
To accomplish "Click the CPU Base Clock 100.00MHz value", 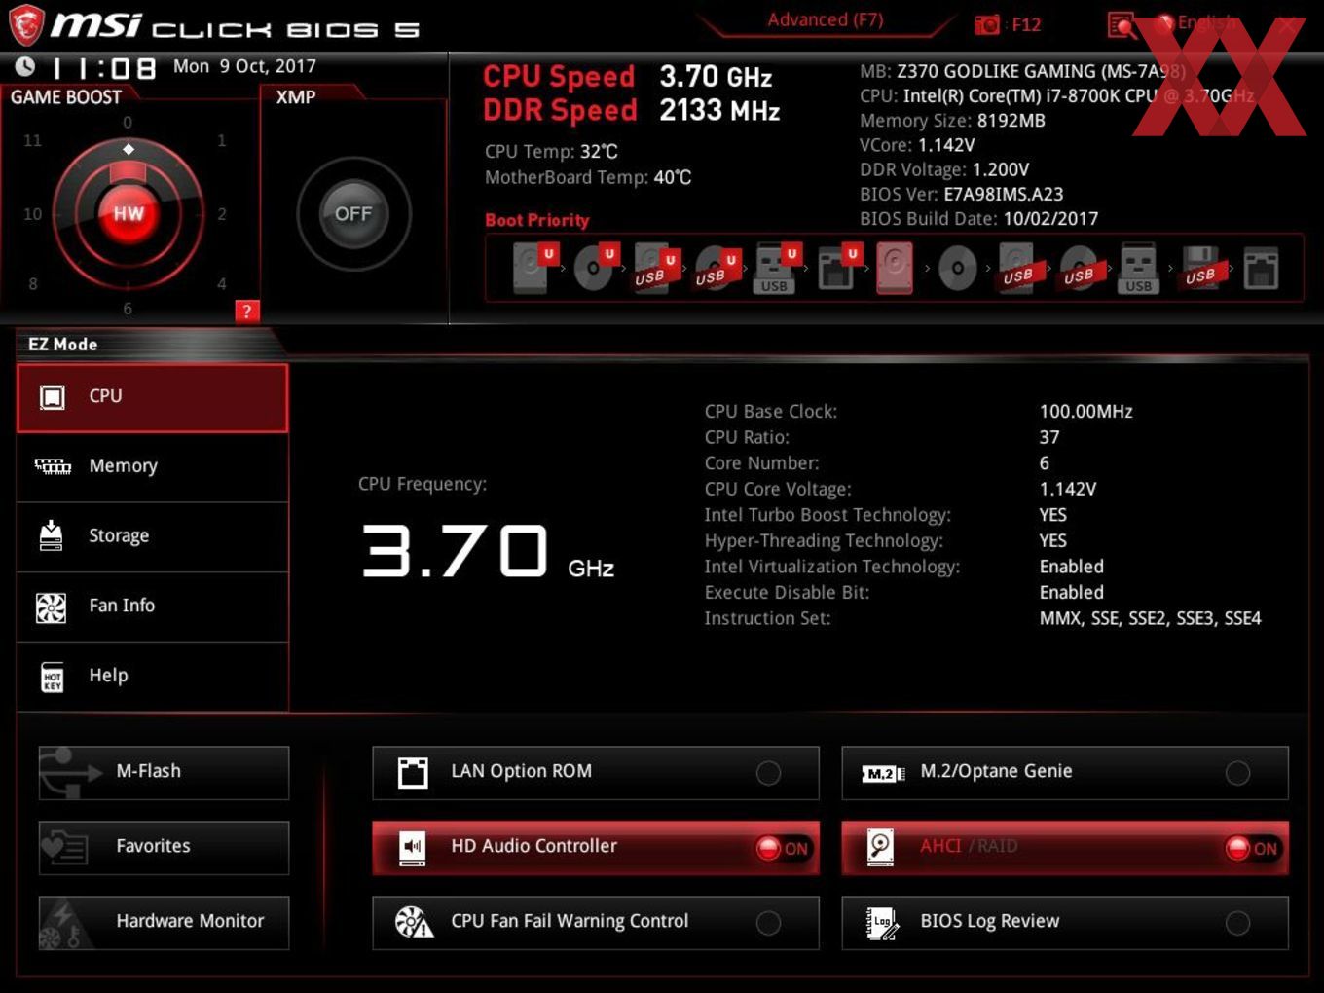I will click(x=1085, y=412).
